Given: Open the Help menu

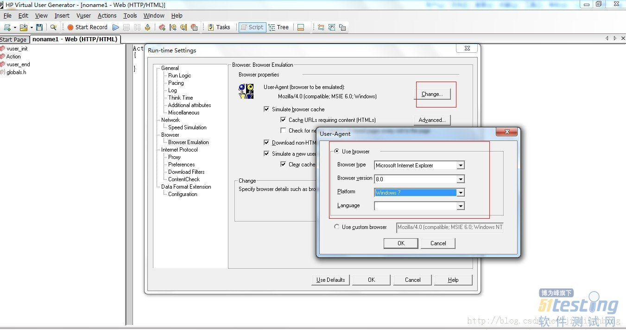Looking at the screenshot, I should coord(177,15).
